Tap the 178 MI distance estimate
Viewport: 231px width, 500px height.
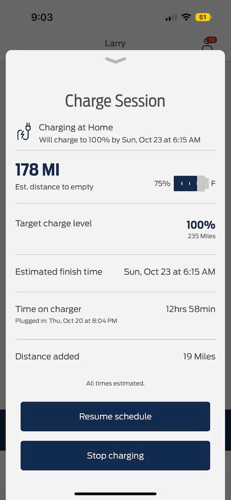click(38, 170)
